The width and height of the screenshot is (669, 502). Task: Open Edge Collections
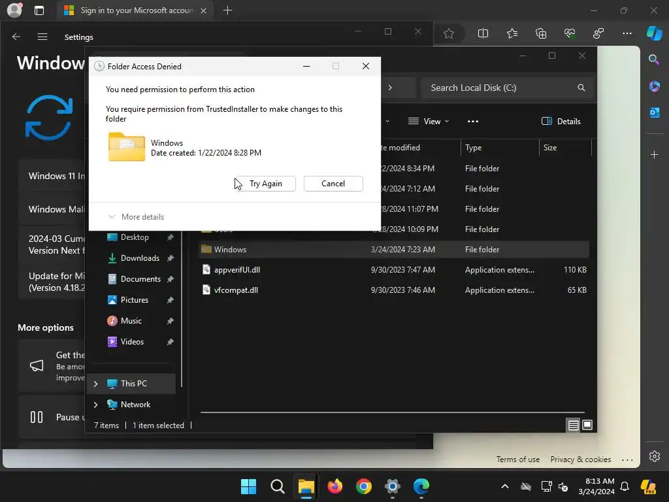(x=541, y=33)
